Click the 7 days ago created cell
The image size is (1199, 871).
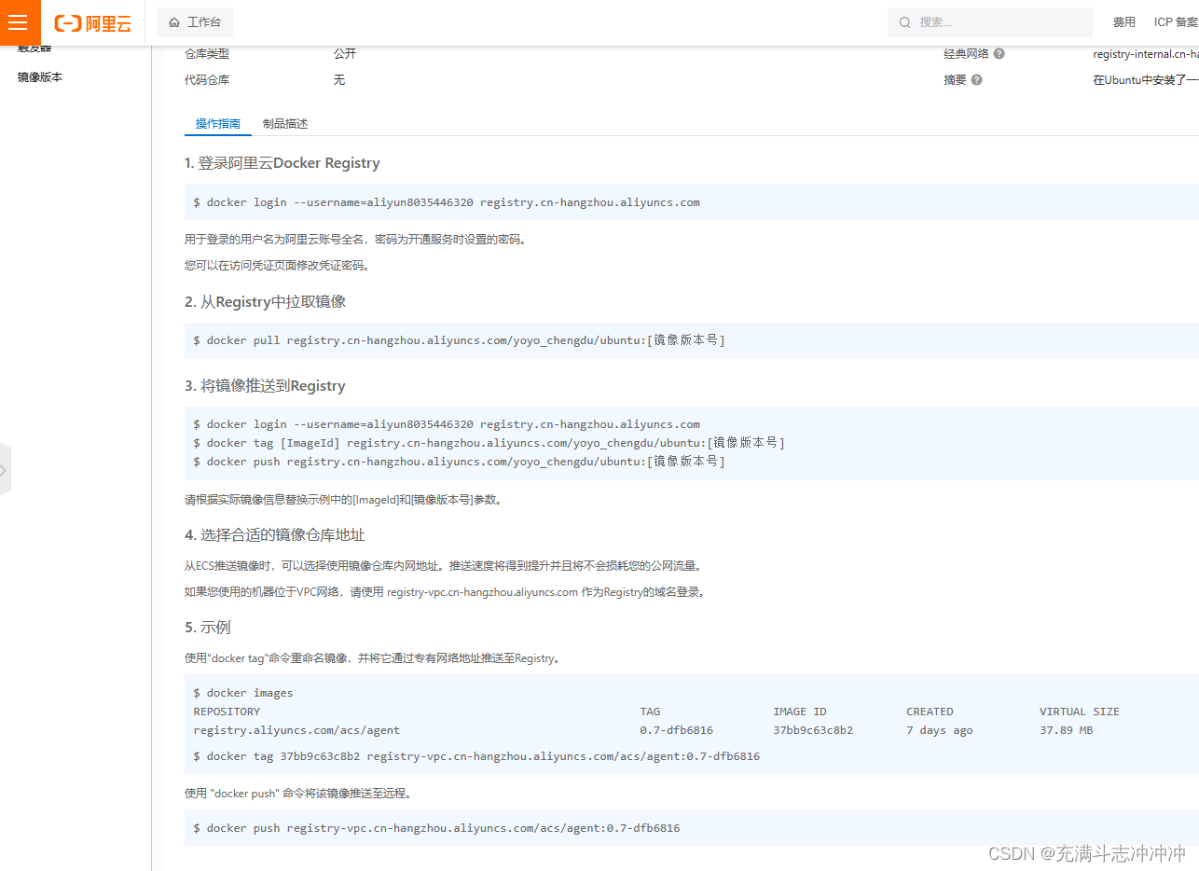pos(939,730)
